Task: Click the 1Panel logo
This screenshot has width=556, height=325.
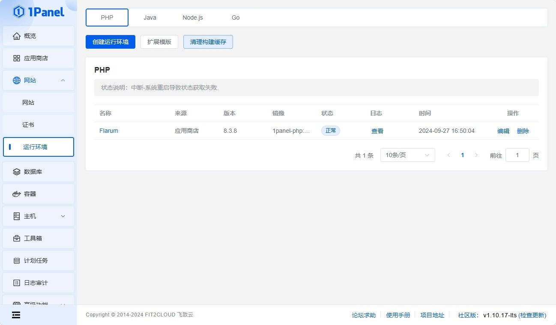Action: [39, 12]
